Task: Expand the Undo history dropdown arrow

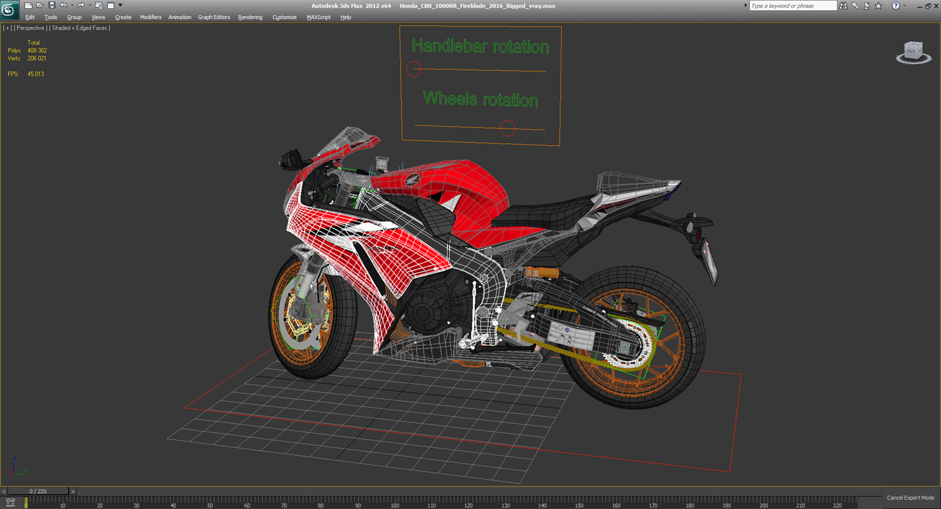Action: click(72, 6)
